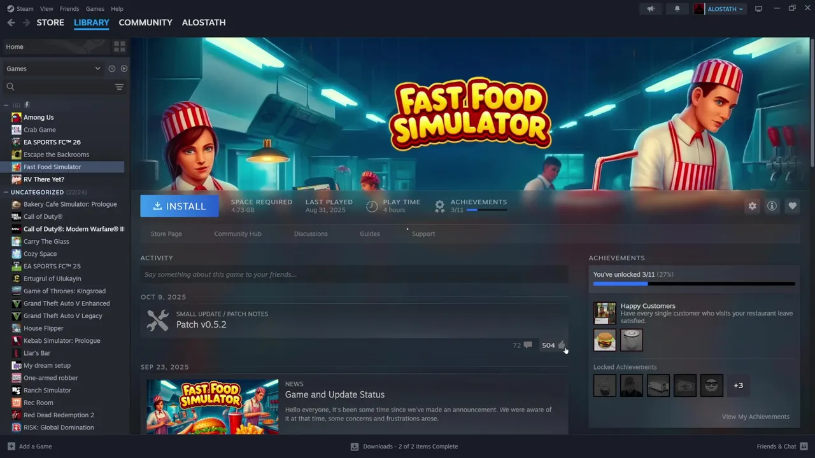The width and height of the screenshot is (815, 458).
Task: Select Crab Game in library list
Action: coord(39,130)
